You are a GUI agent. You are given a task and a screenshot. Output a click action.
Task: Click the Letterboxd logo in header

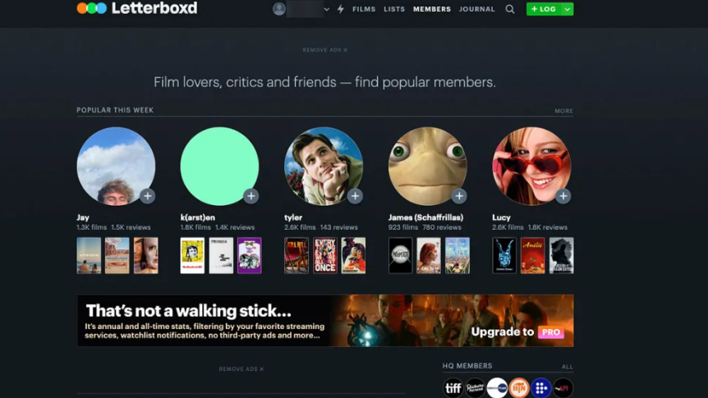coord(136,9)
